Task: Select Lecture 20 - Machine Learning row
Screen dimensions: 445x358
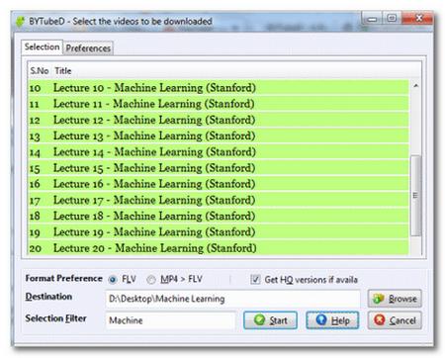Action: point(219,248)
